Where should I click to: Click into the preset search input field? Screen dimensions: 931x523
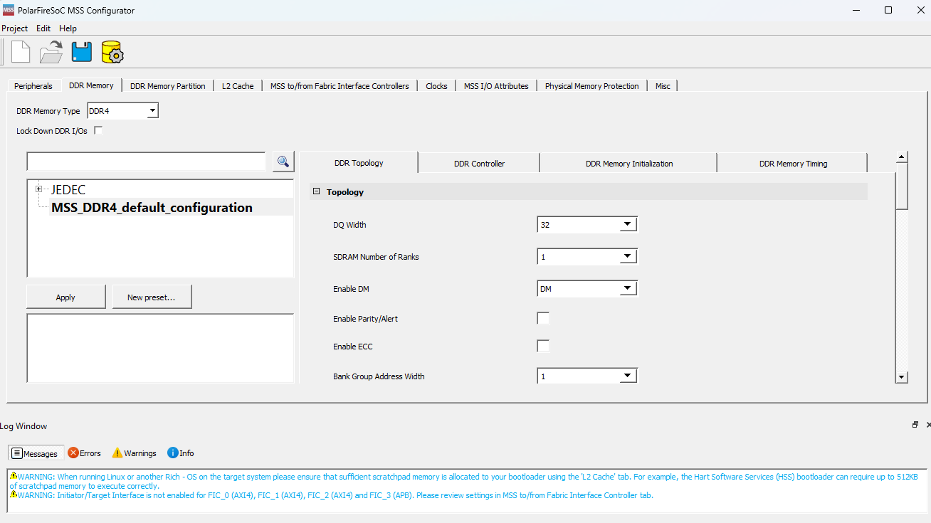[x=146, y=162]
